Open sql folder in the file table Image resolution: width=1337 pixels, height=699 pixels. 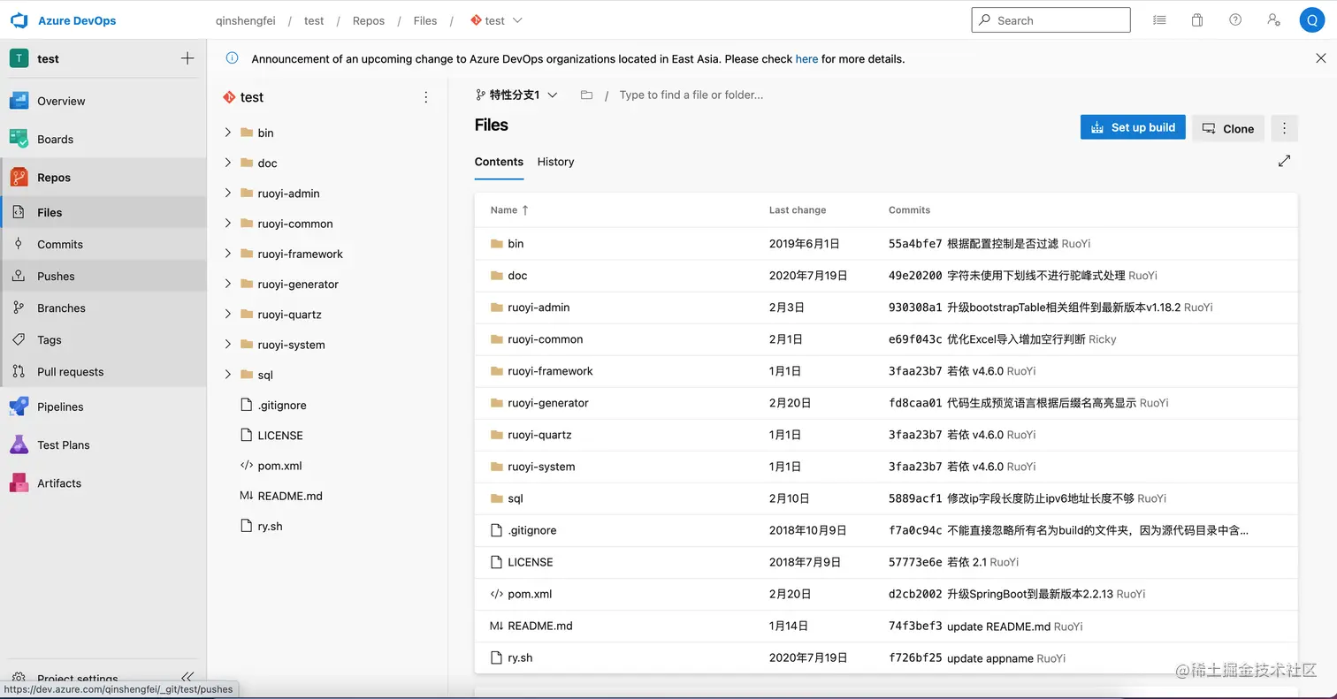pyautogui.click(x=516, y=498)
